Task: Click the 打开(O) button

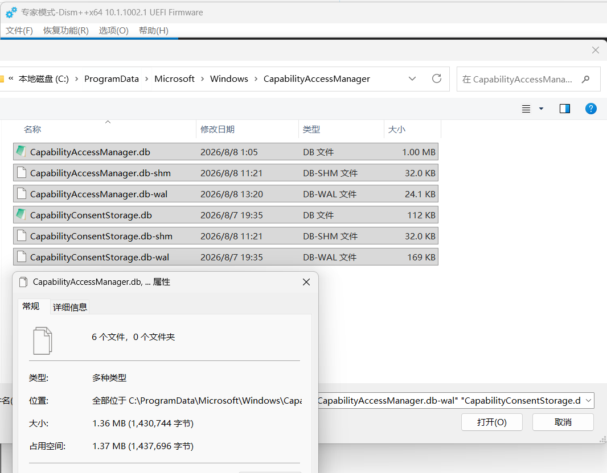Action: click(x=491, y=422)
